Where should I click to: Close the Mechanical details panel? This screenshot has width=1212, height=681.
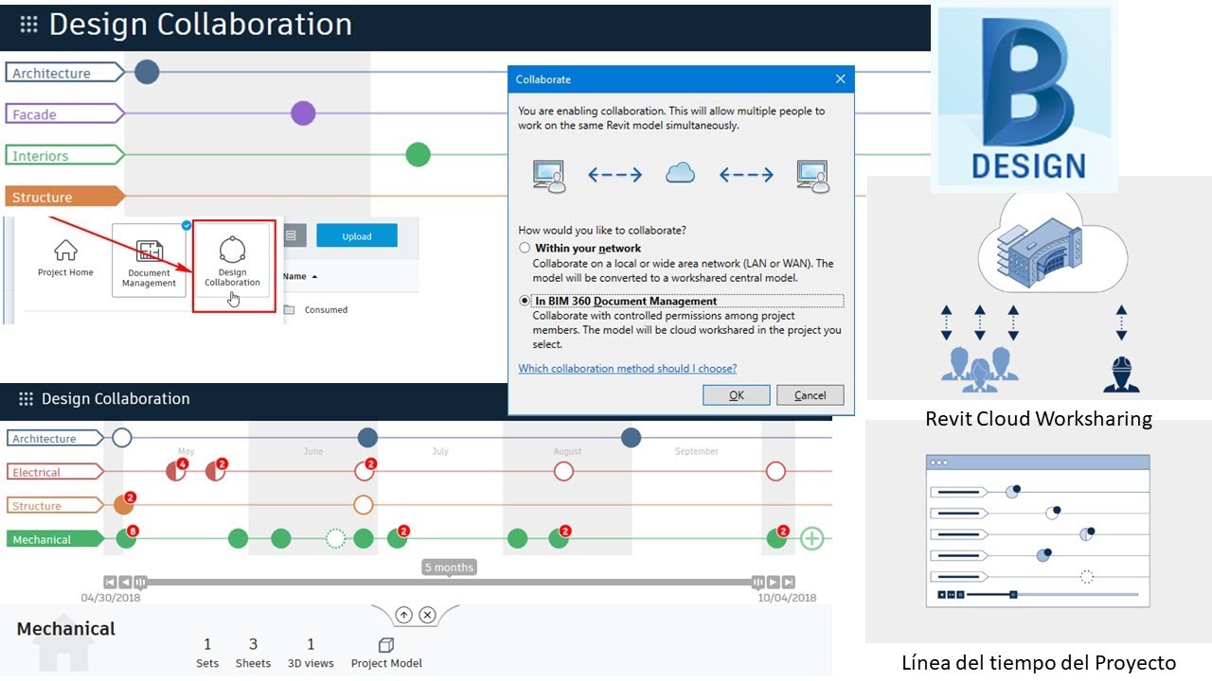click(427, 615)
